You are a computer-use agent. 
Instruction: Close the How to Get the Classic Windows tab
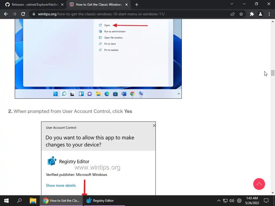tap(126, 5)
